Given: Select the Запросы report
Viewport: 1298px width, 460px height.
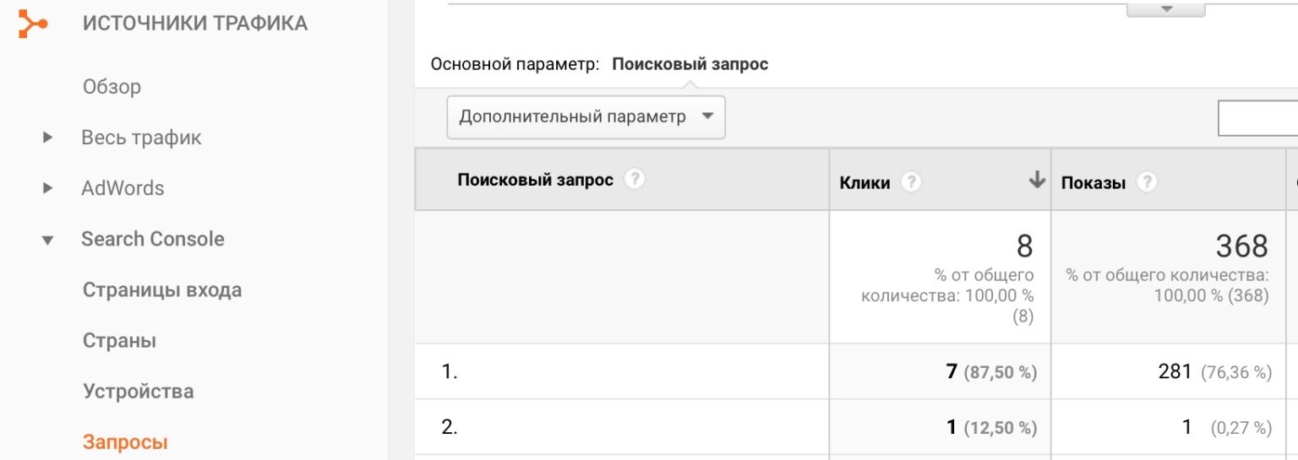Looking at the screenshot, I should coord(125,442).
